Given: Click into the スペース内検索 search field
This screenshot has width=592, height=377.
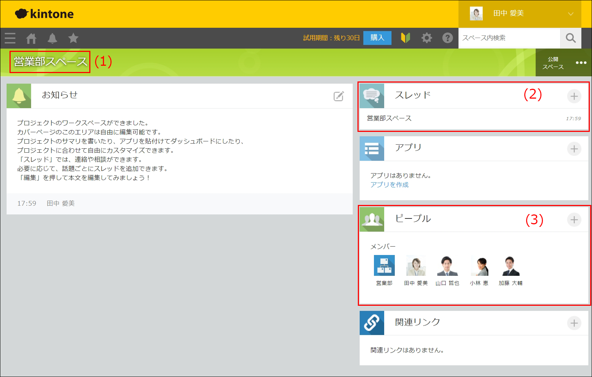Looking at the screenshot, I should tap(509, 38).
